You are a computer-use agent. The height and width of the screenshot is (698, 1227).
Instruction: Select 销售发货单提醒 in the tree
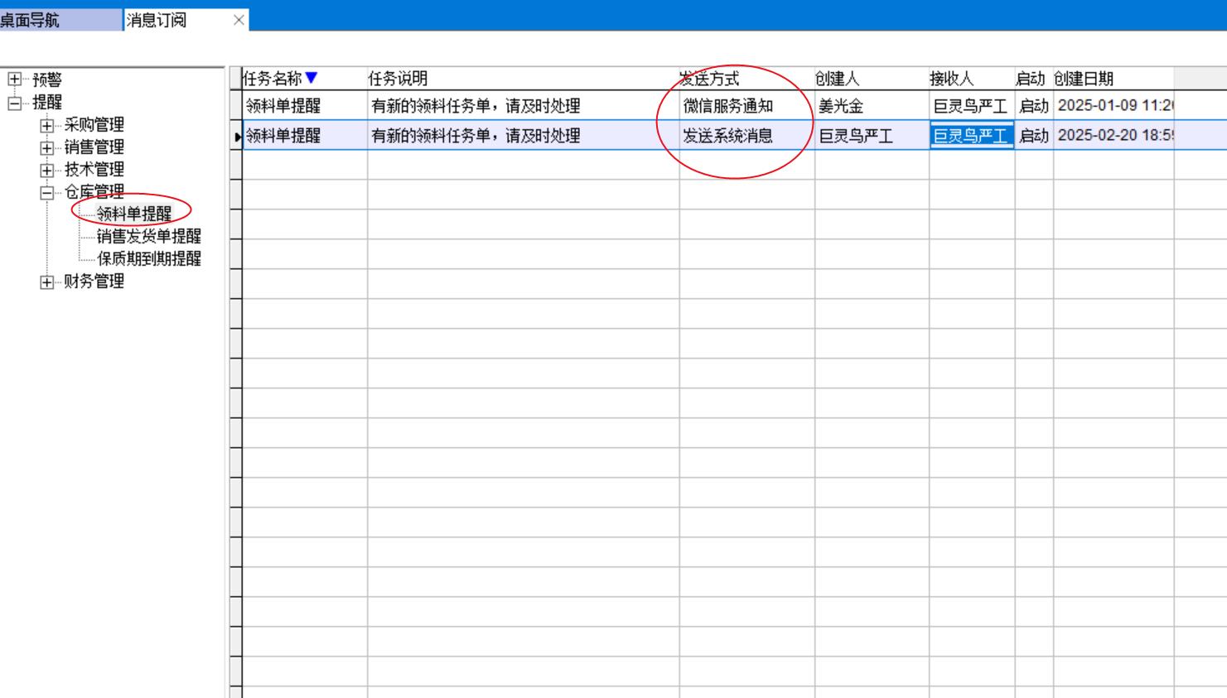click(x=148, y=236)
